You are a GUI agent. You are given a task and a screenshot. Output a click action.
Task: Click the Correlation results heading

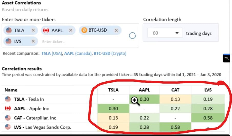point(22,69)
